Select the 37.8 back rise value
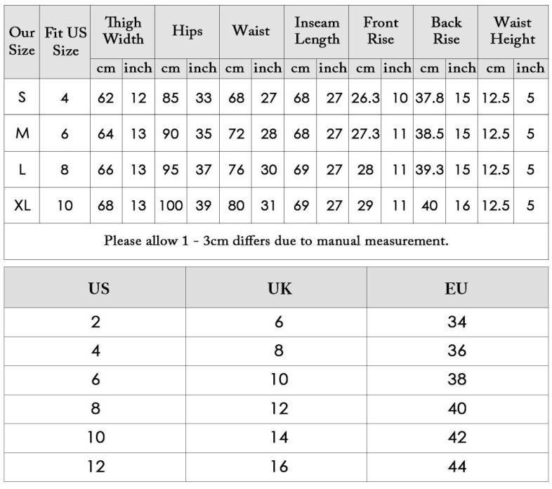 (x=429, y=98)
